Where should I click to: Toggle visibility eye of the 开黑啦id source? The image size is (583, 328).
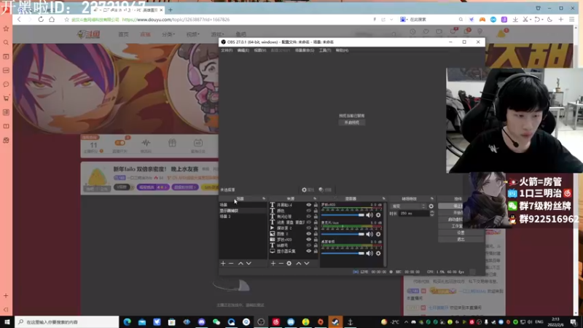pyautogui.click(x=308, y=205)
